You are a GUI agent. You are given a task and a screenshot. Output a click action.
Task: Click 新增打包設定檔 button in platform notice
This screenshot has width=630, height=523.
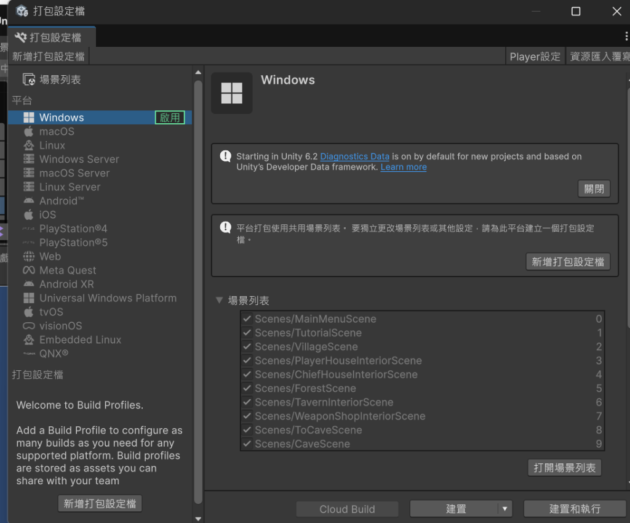tap(568, 262)
